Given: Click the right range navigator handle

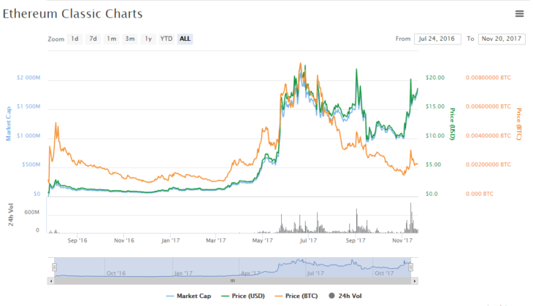Looking at the screenshot, I should click(x=410, y=267).
